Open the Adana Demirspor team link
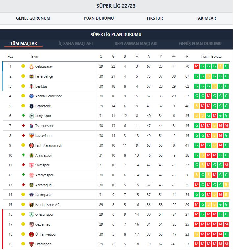This screenshot has width=233, height=250. pyautogui.click(x=48, y=96)
